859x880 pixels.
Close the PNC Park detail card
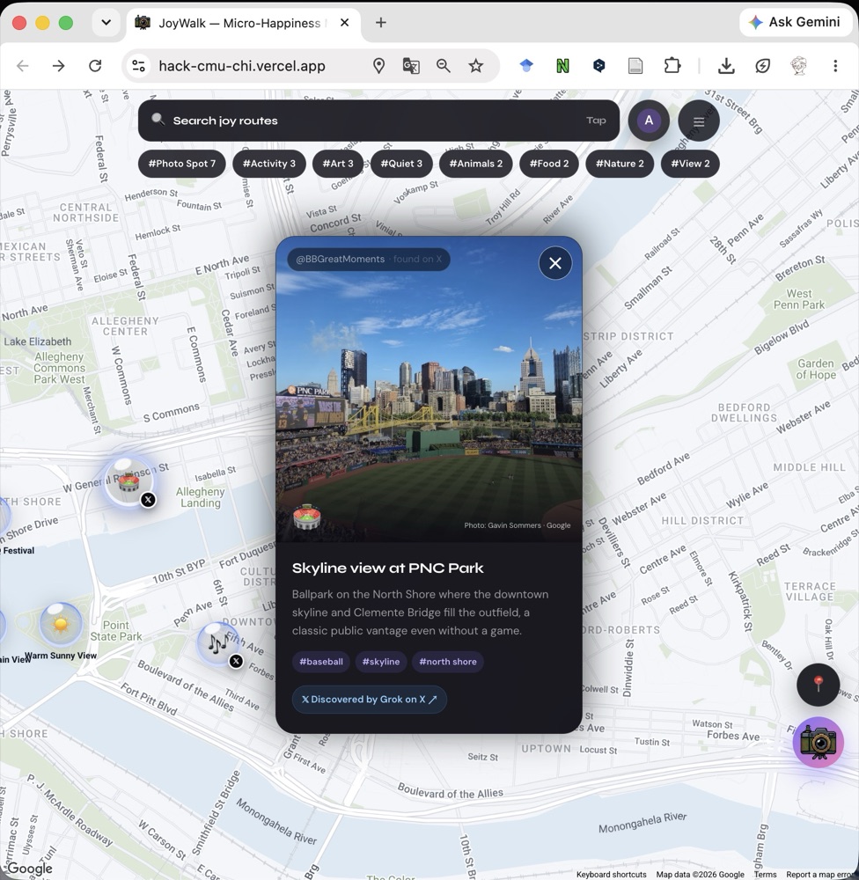(555, 262)
